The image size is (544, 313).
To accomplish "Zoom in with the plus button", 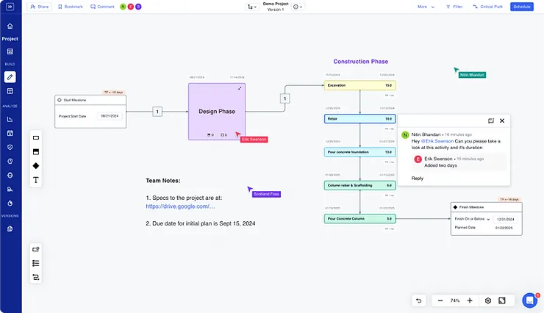I will tap(470, 301).
